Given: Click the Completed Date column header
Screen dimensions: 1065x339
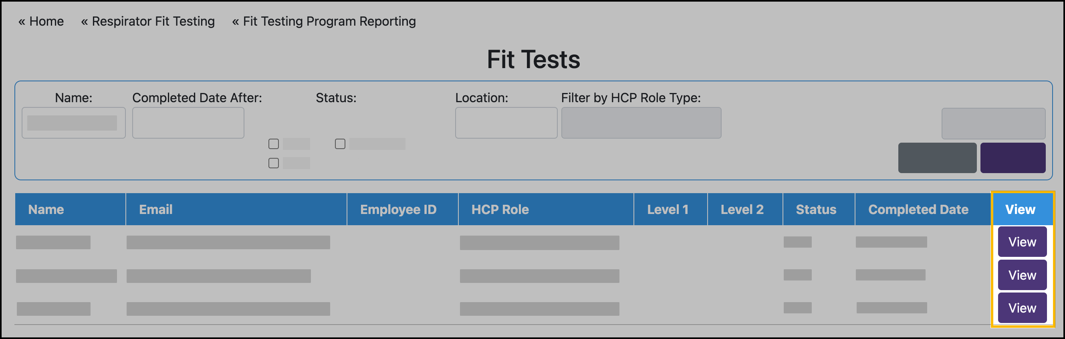Looking at the screenshot, I should click(x=918, y=210).
